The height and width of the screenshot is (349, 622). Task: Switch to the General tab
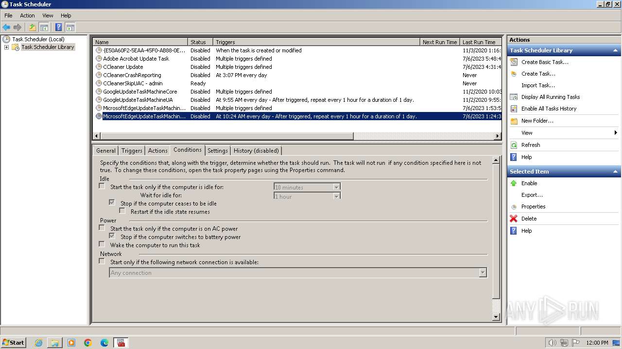tap(106, 151)
